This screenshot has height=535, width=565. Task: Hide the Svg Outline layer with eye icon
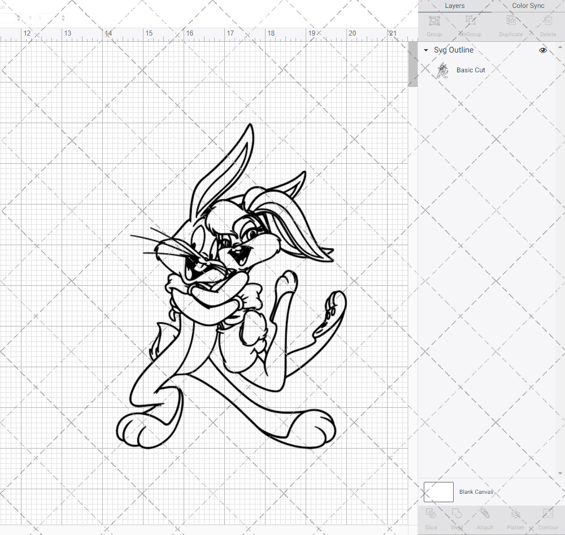pyautogui.click(x=542, y=50)
